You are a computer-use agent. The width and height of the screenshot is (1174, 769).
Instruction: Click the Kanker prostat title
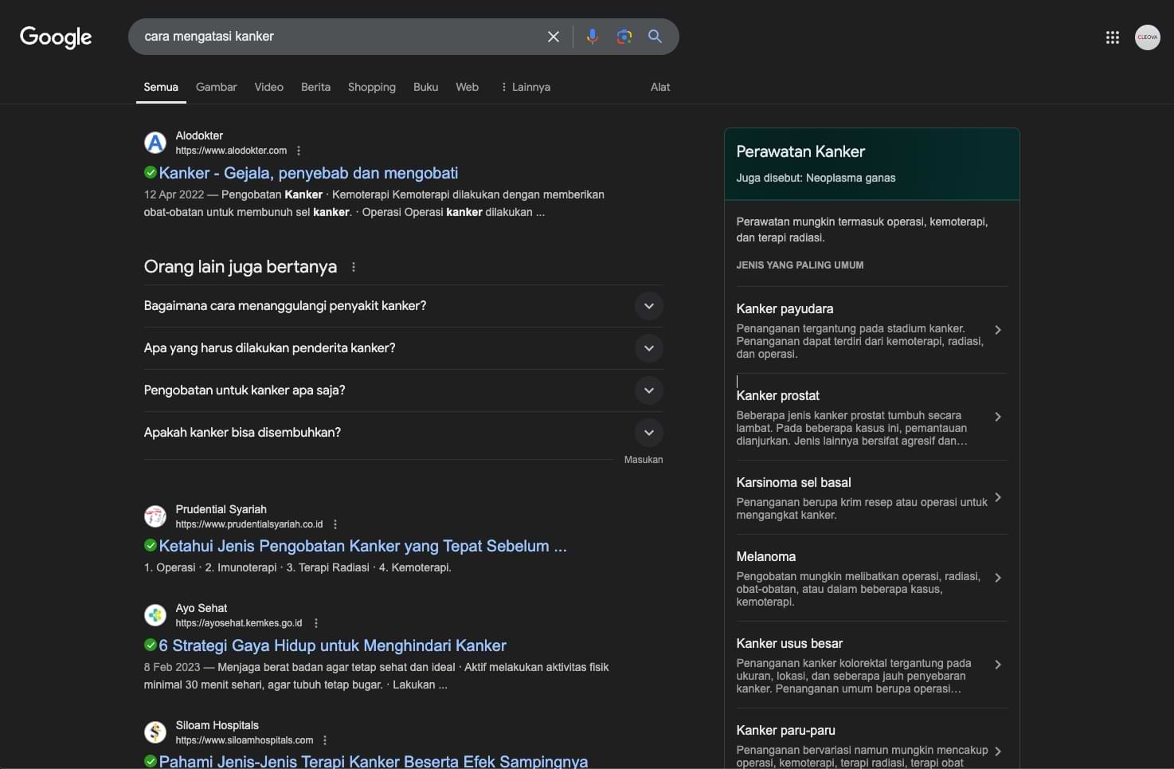(x=778, y=396)
